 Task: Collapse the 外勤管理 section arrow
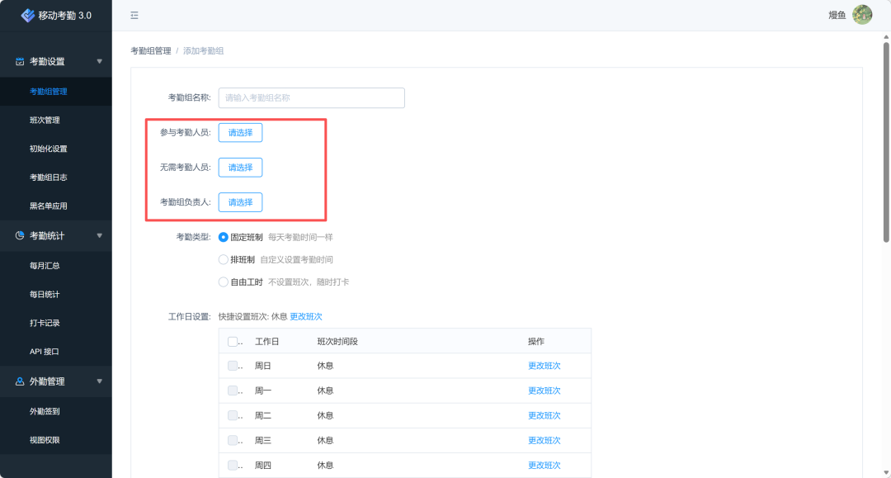point(100,381)
